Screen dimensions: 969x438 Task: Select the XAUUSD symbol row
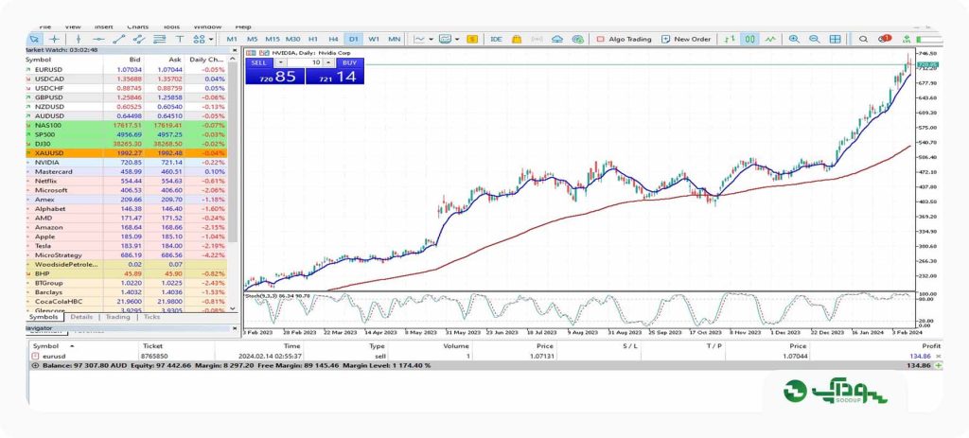click(127, 152)
